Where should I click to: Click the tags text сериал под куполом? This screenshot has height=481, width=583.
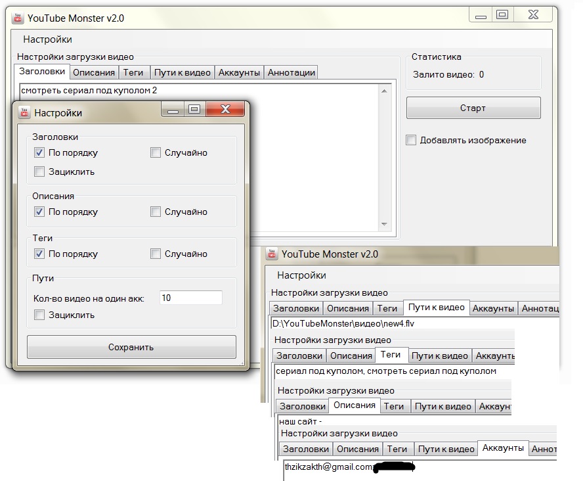tap(320, 371)
